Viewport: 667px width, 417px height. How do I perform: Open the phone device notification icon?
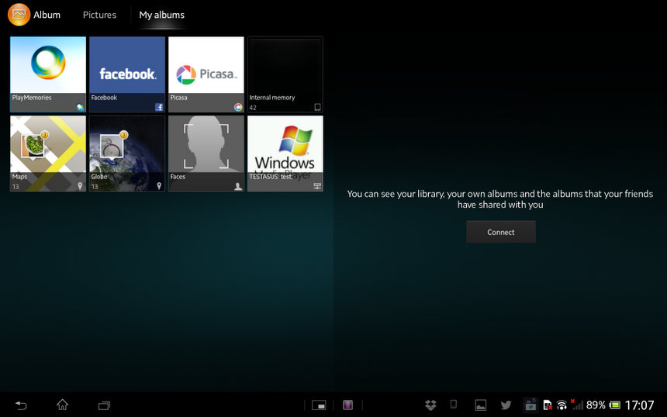pos(454,405)
